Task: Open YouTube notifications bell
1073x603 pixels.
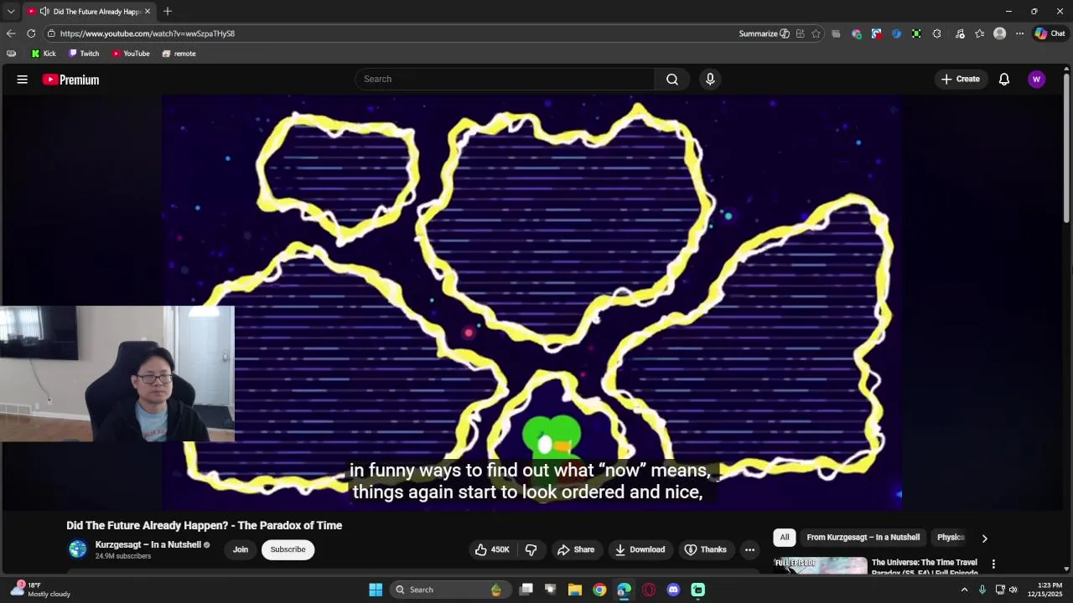Action: click(1004, 80)
